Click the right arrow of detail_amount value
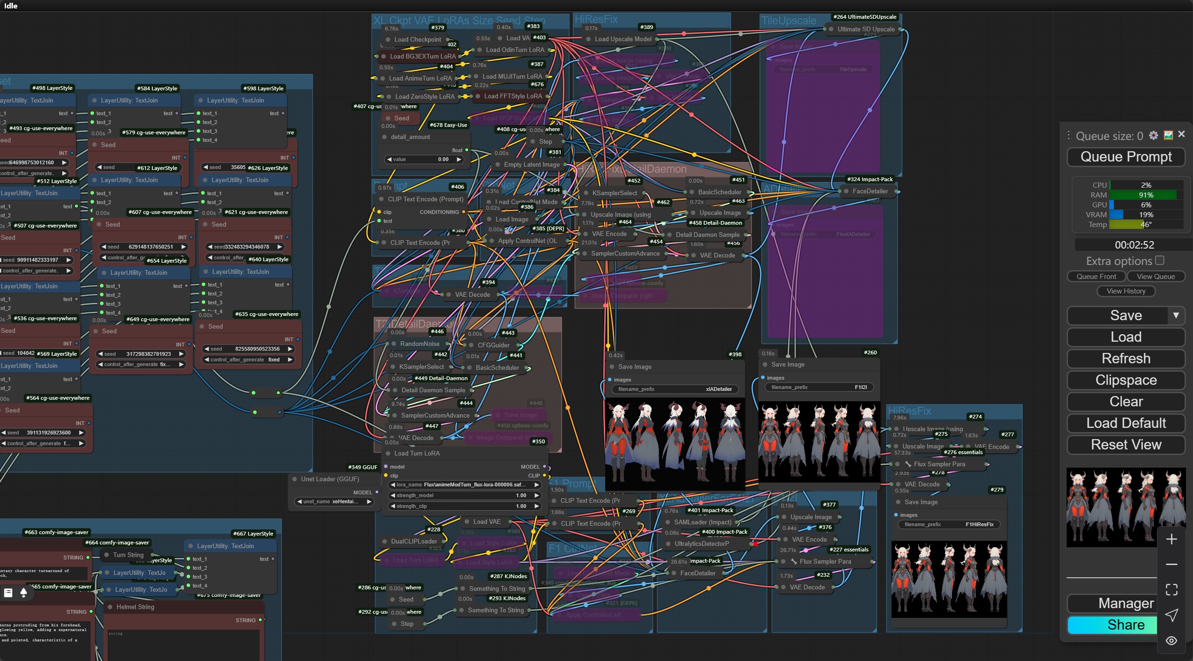 point(459,160)
